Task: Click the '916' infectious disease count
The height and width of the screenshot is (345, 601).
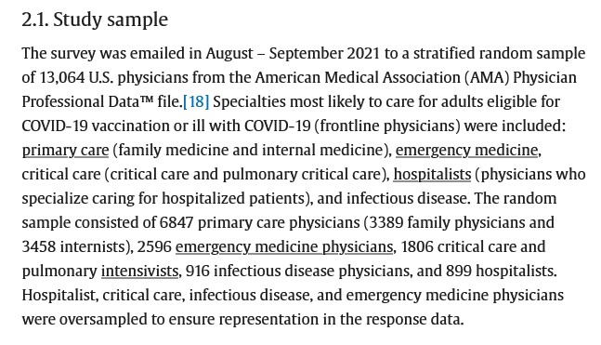Action: pos(198,271)
